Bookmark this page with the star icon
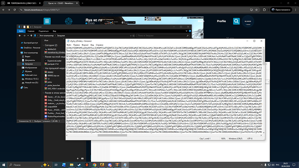Viewport: 299px width, 168px height. tap(257, 10)
